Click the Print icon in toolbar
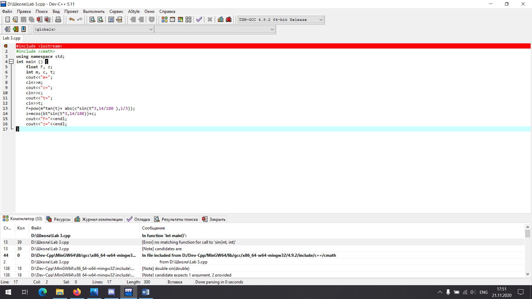 58,20
